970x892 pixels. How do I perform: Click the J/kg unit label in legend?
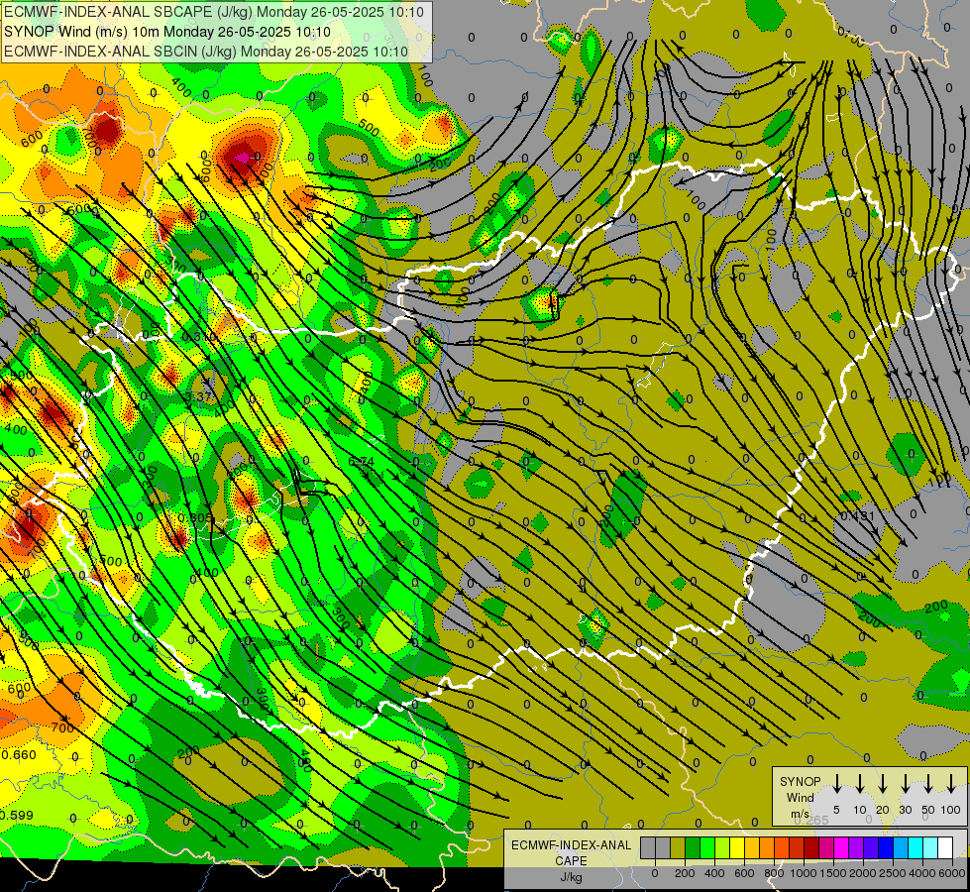571,877
